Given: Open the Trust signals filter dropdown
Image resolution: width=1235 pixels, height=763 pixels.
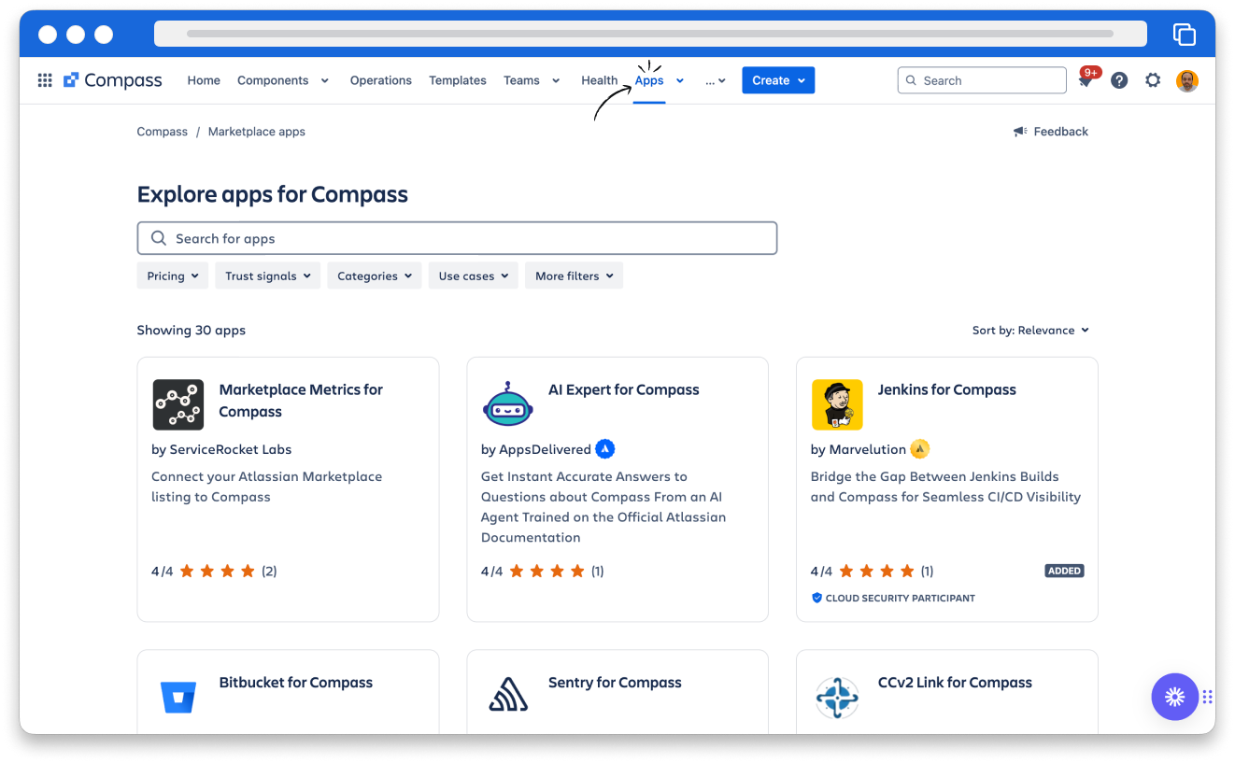Looking at the screenshot, I should 267,276.
